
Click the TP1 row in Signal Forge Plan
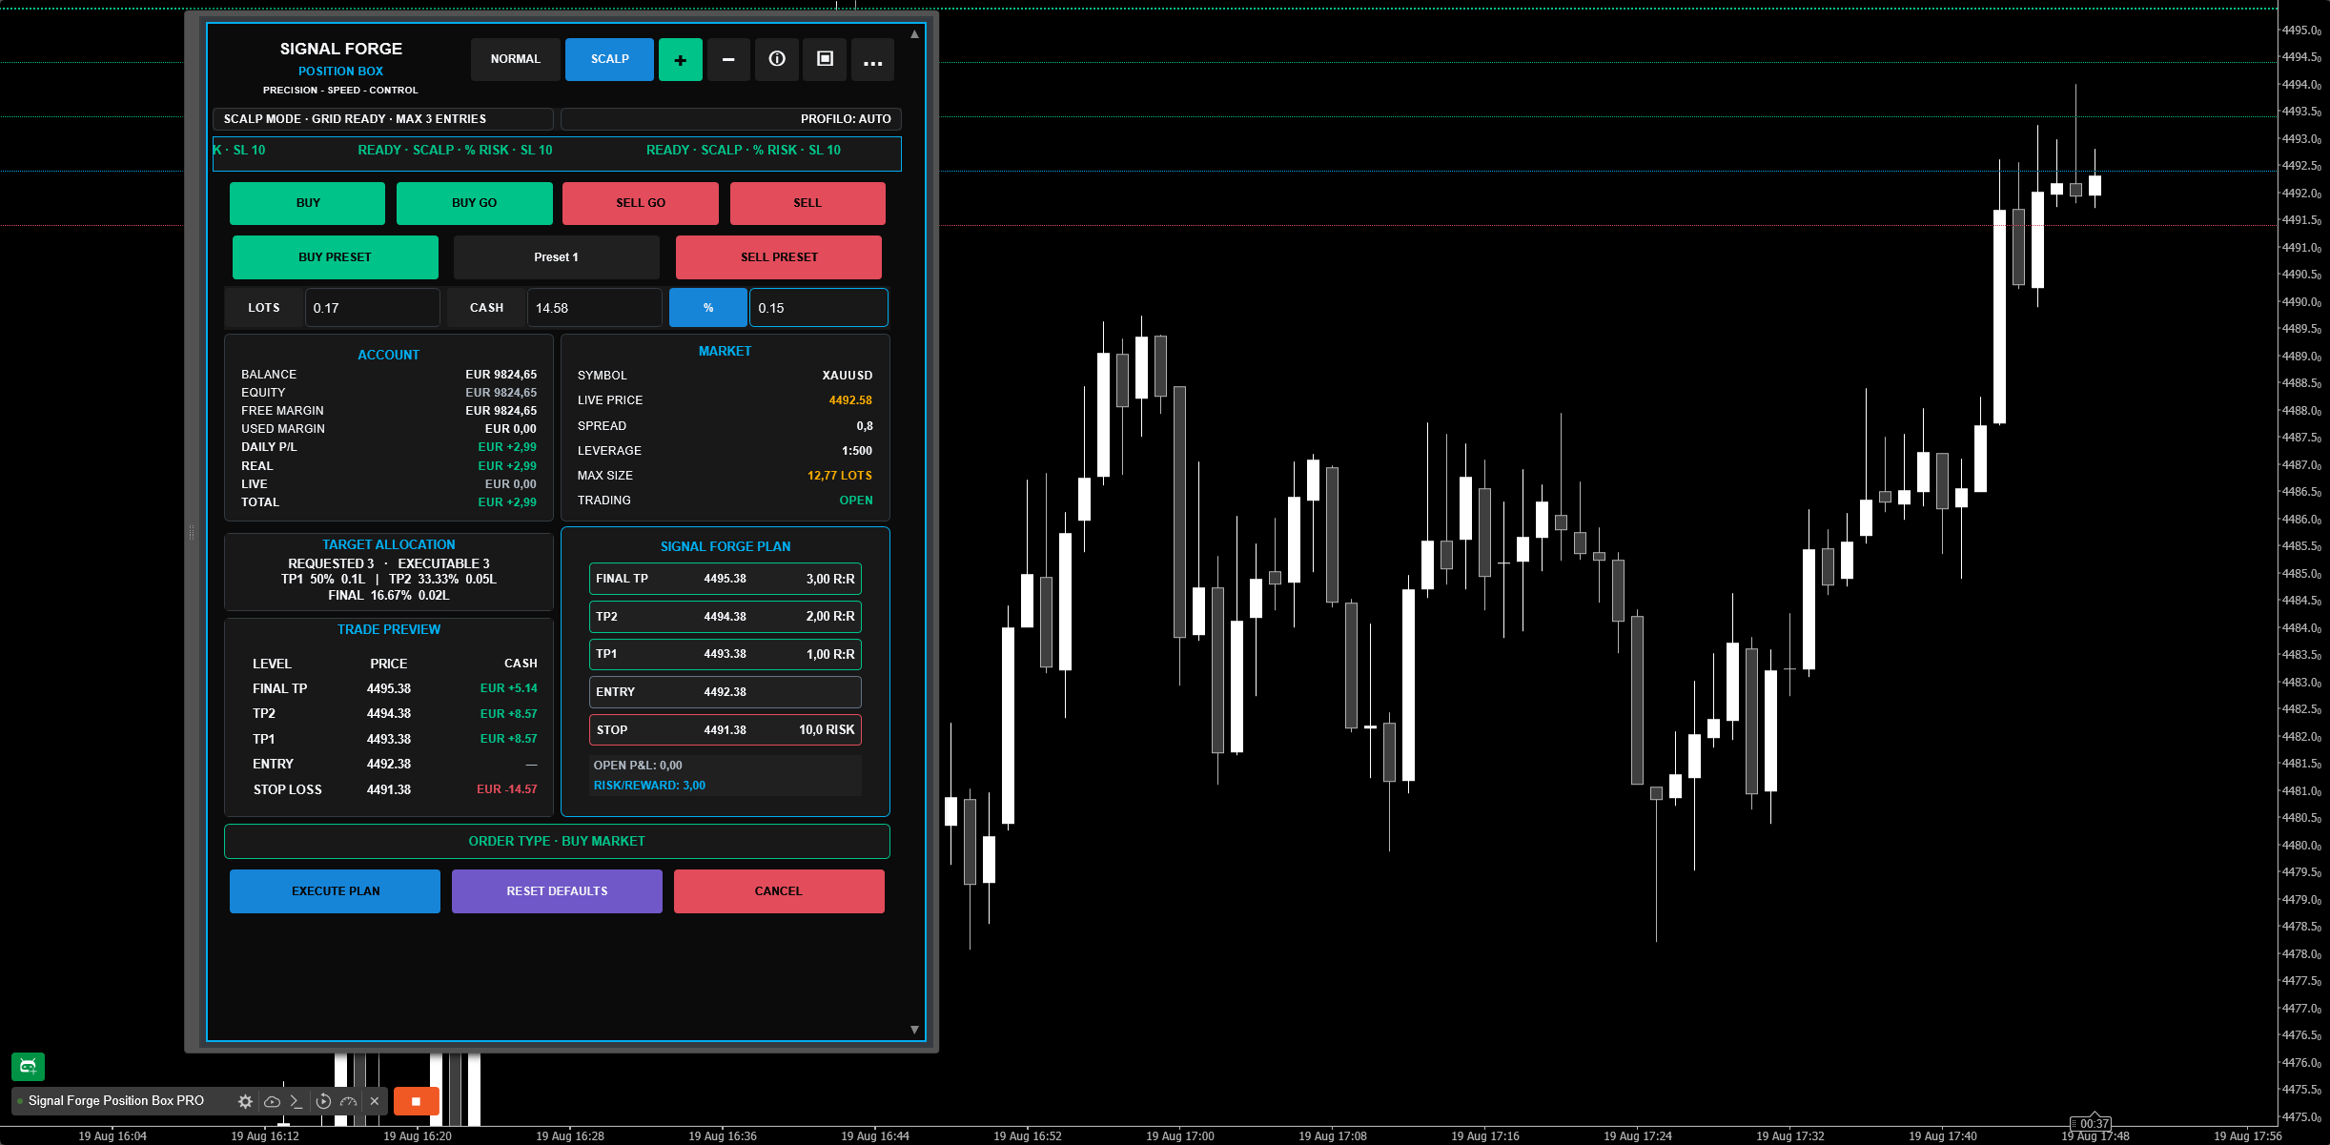[x=726, y=654]
